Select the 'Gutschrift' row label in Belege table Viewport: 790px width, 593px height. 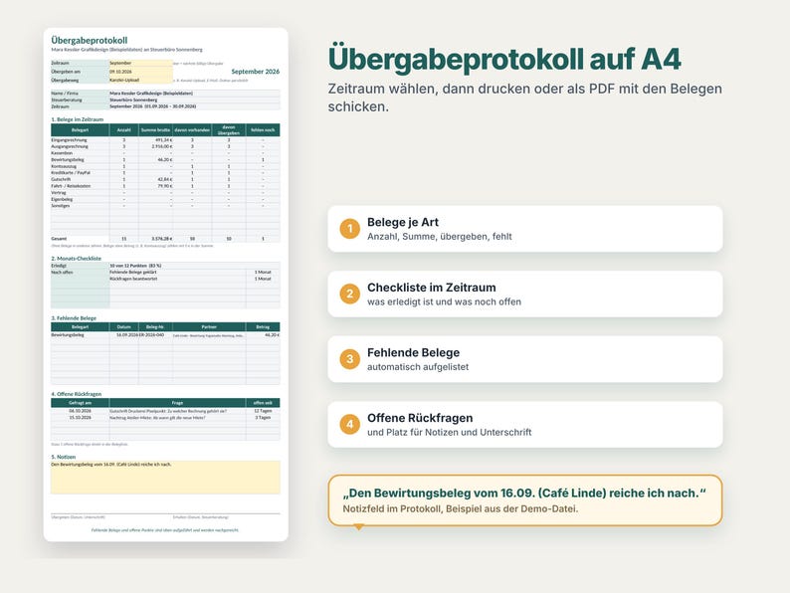tap(61, 179)
